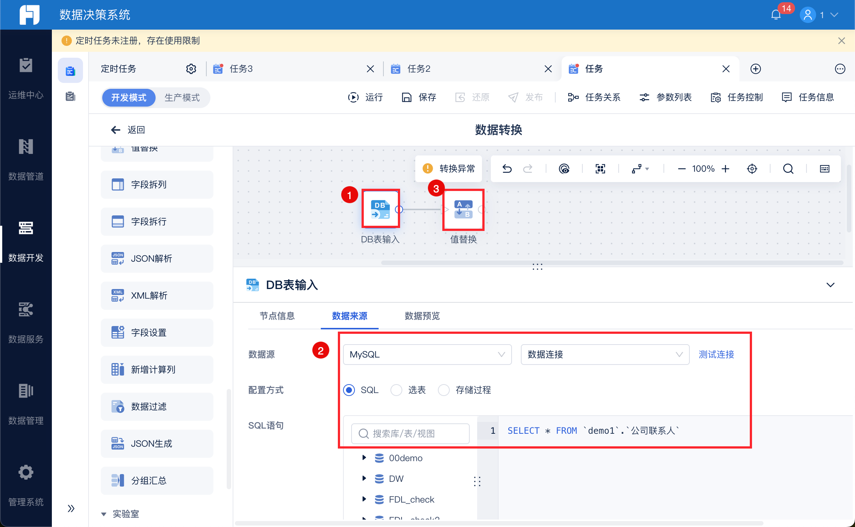Switch to 生产模式 mode
This screenshot has height=527, width=855.
click(x=182, y=97)
